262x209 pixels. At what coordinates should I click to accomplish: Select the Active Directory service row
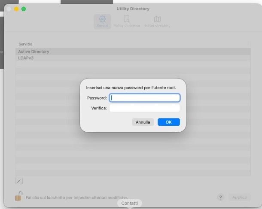click(133, 51)
